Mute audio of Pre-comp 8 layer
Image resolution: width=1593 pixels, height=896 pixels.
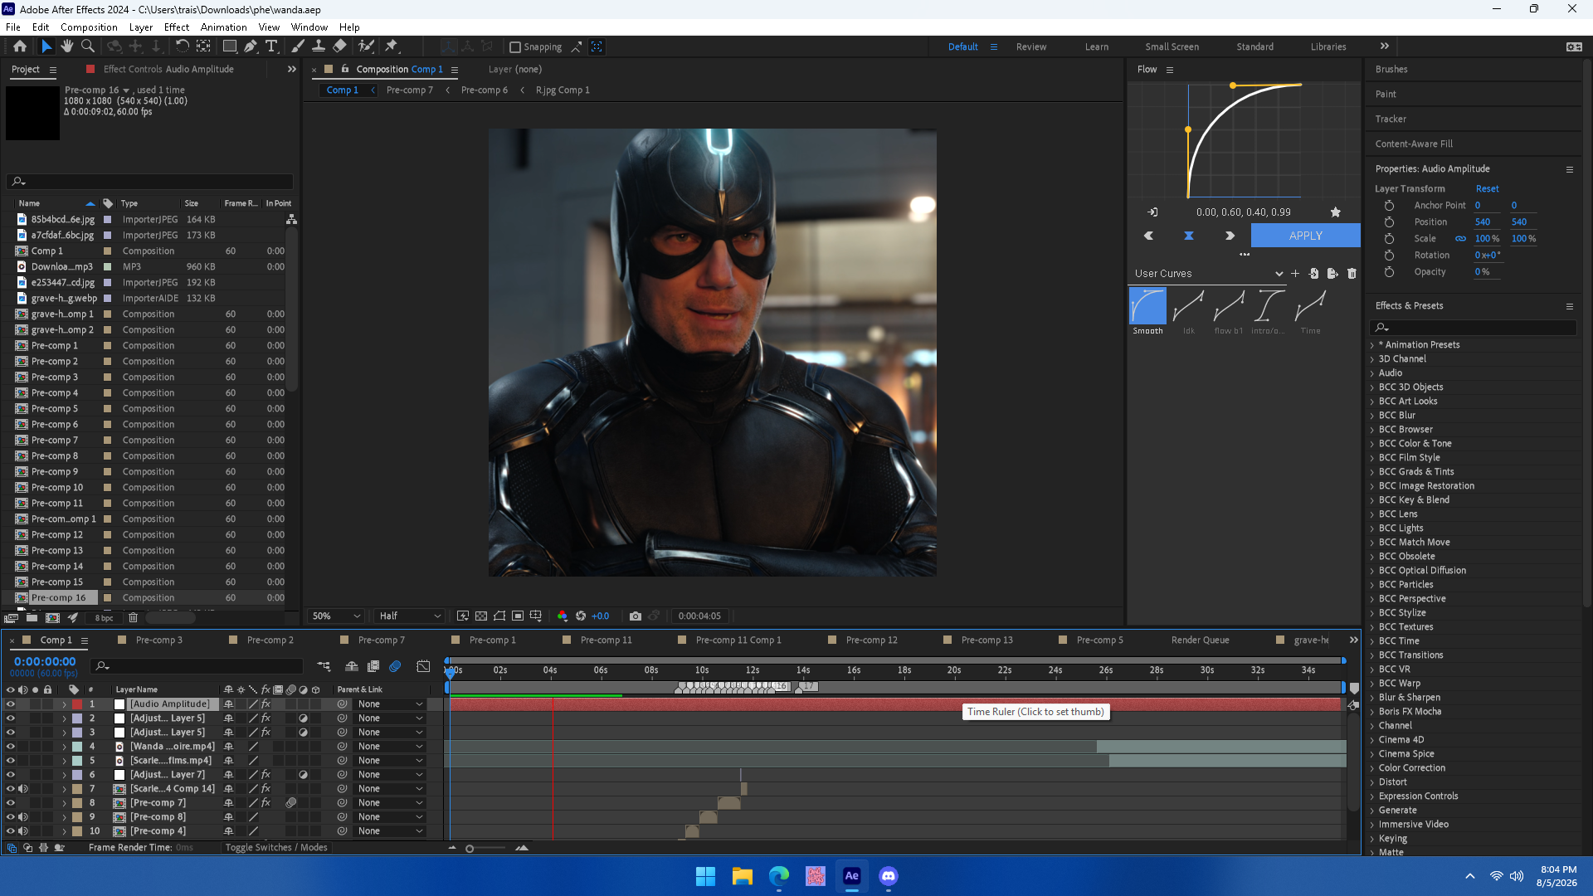pos(23,817)
